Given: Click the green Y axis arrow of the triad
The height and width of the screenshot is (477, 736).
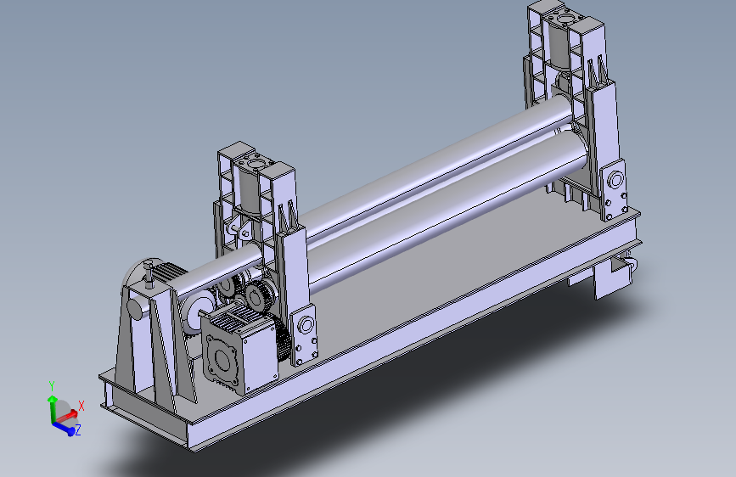Looking at the screenshot, I should [x=52, y=407].
